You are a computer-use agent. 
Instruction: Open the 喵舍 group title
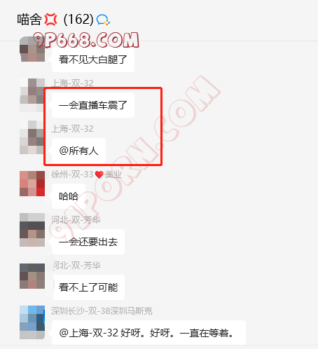pyautogui.click(x=29, y=20)
